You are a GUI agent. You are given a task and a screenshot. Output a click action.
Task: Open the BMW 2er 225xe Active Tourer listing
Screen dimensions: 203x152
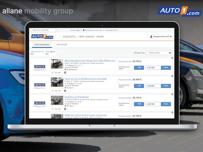86,115
